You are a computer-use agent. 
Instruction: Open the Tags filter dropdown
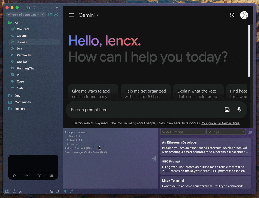pyautogui.click(x=226, y=132)
